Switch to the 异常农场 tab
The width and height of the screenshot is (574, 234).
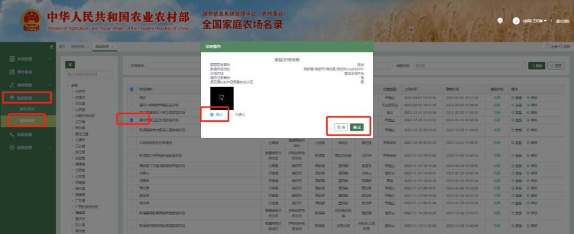click(x=78, y=46)
